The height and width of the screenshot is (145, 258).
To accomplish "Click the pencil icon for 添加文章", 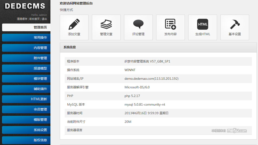I will (x=74, y=24).
